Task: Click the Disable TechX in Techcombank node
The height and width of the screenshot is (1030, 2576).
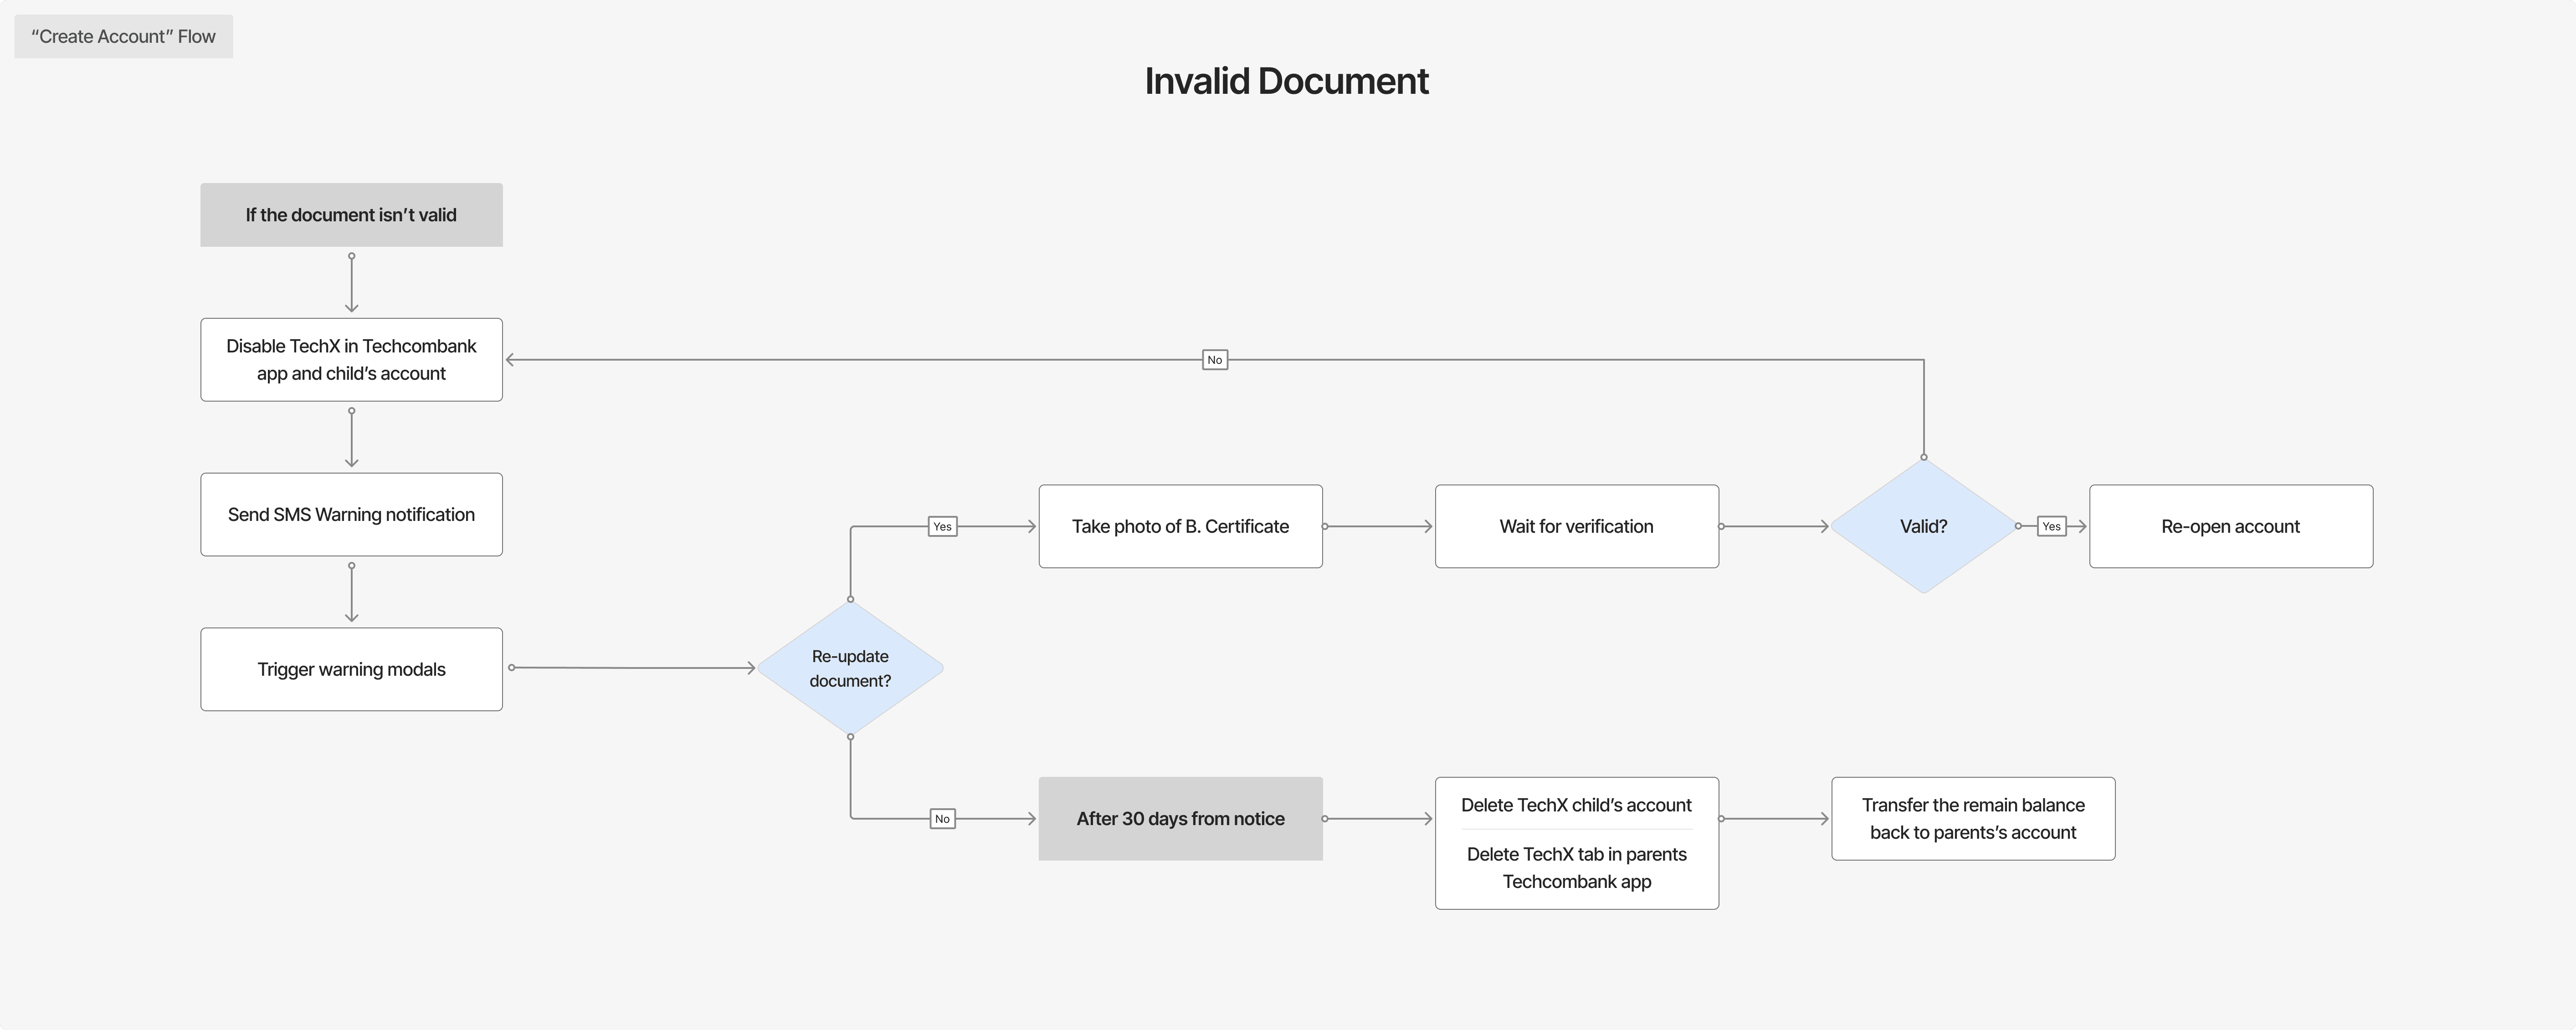Action: [x=351, y=360]
